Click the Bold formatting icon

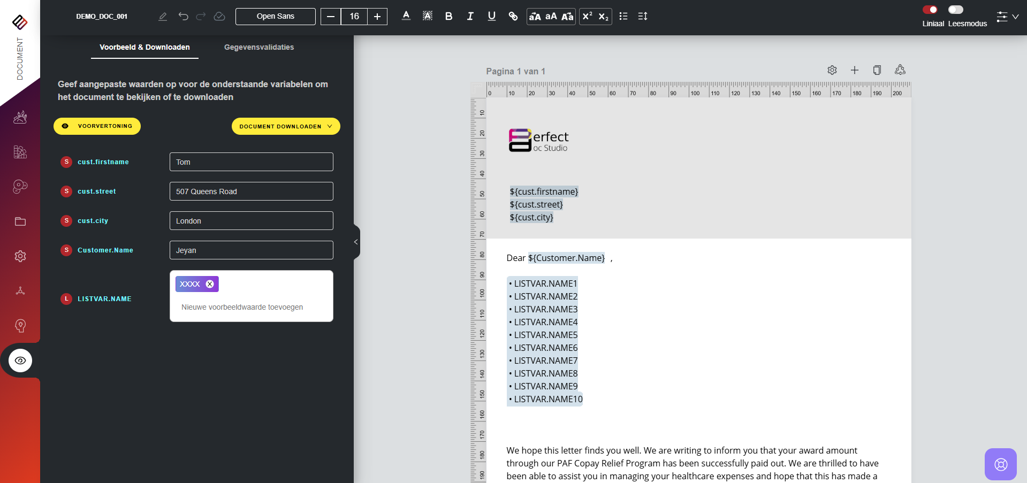[448, 17]
